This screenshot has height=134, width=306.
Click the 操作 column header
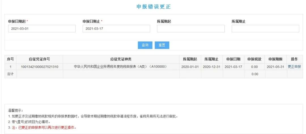pos(294,59)
